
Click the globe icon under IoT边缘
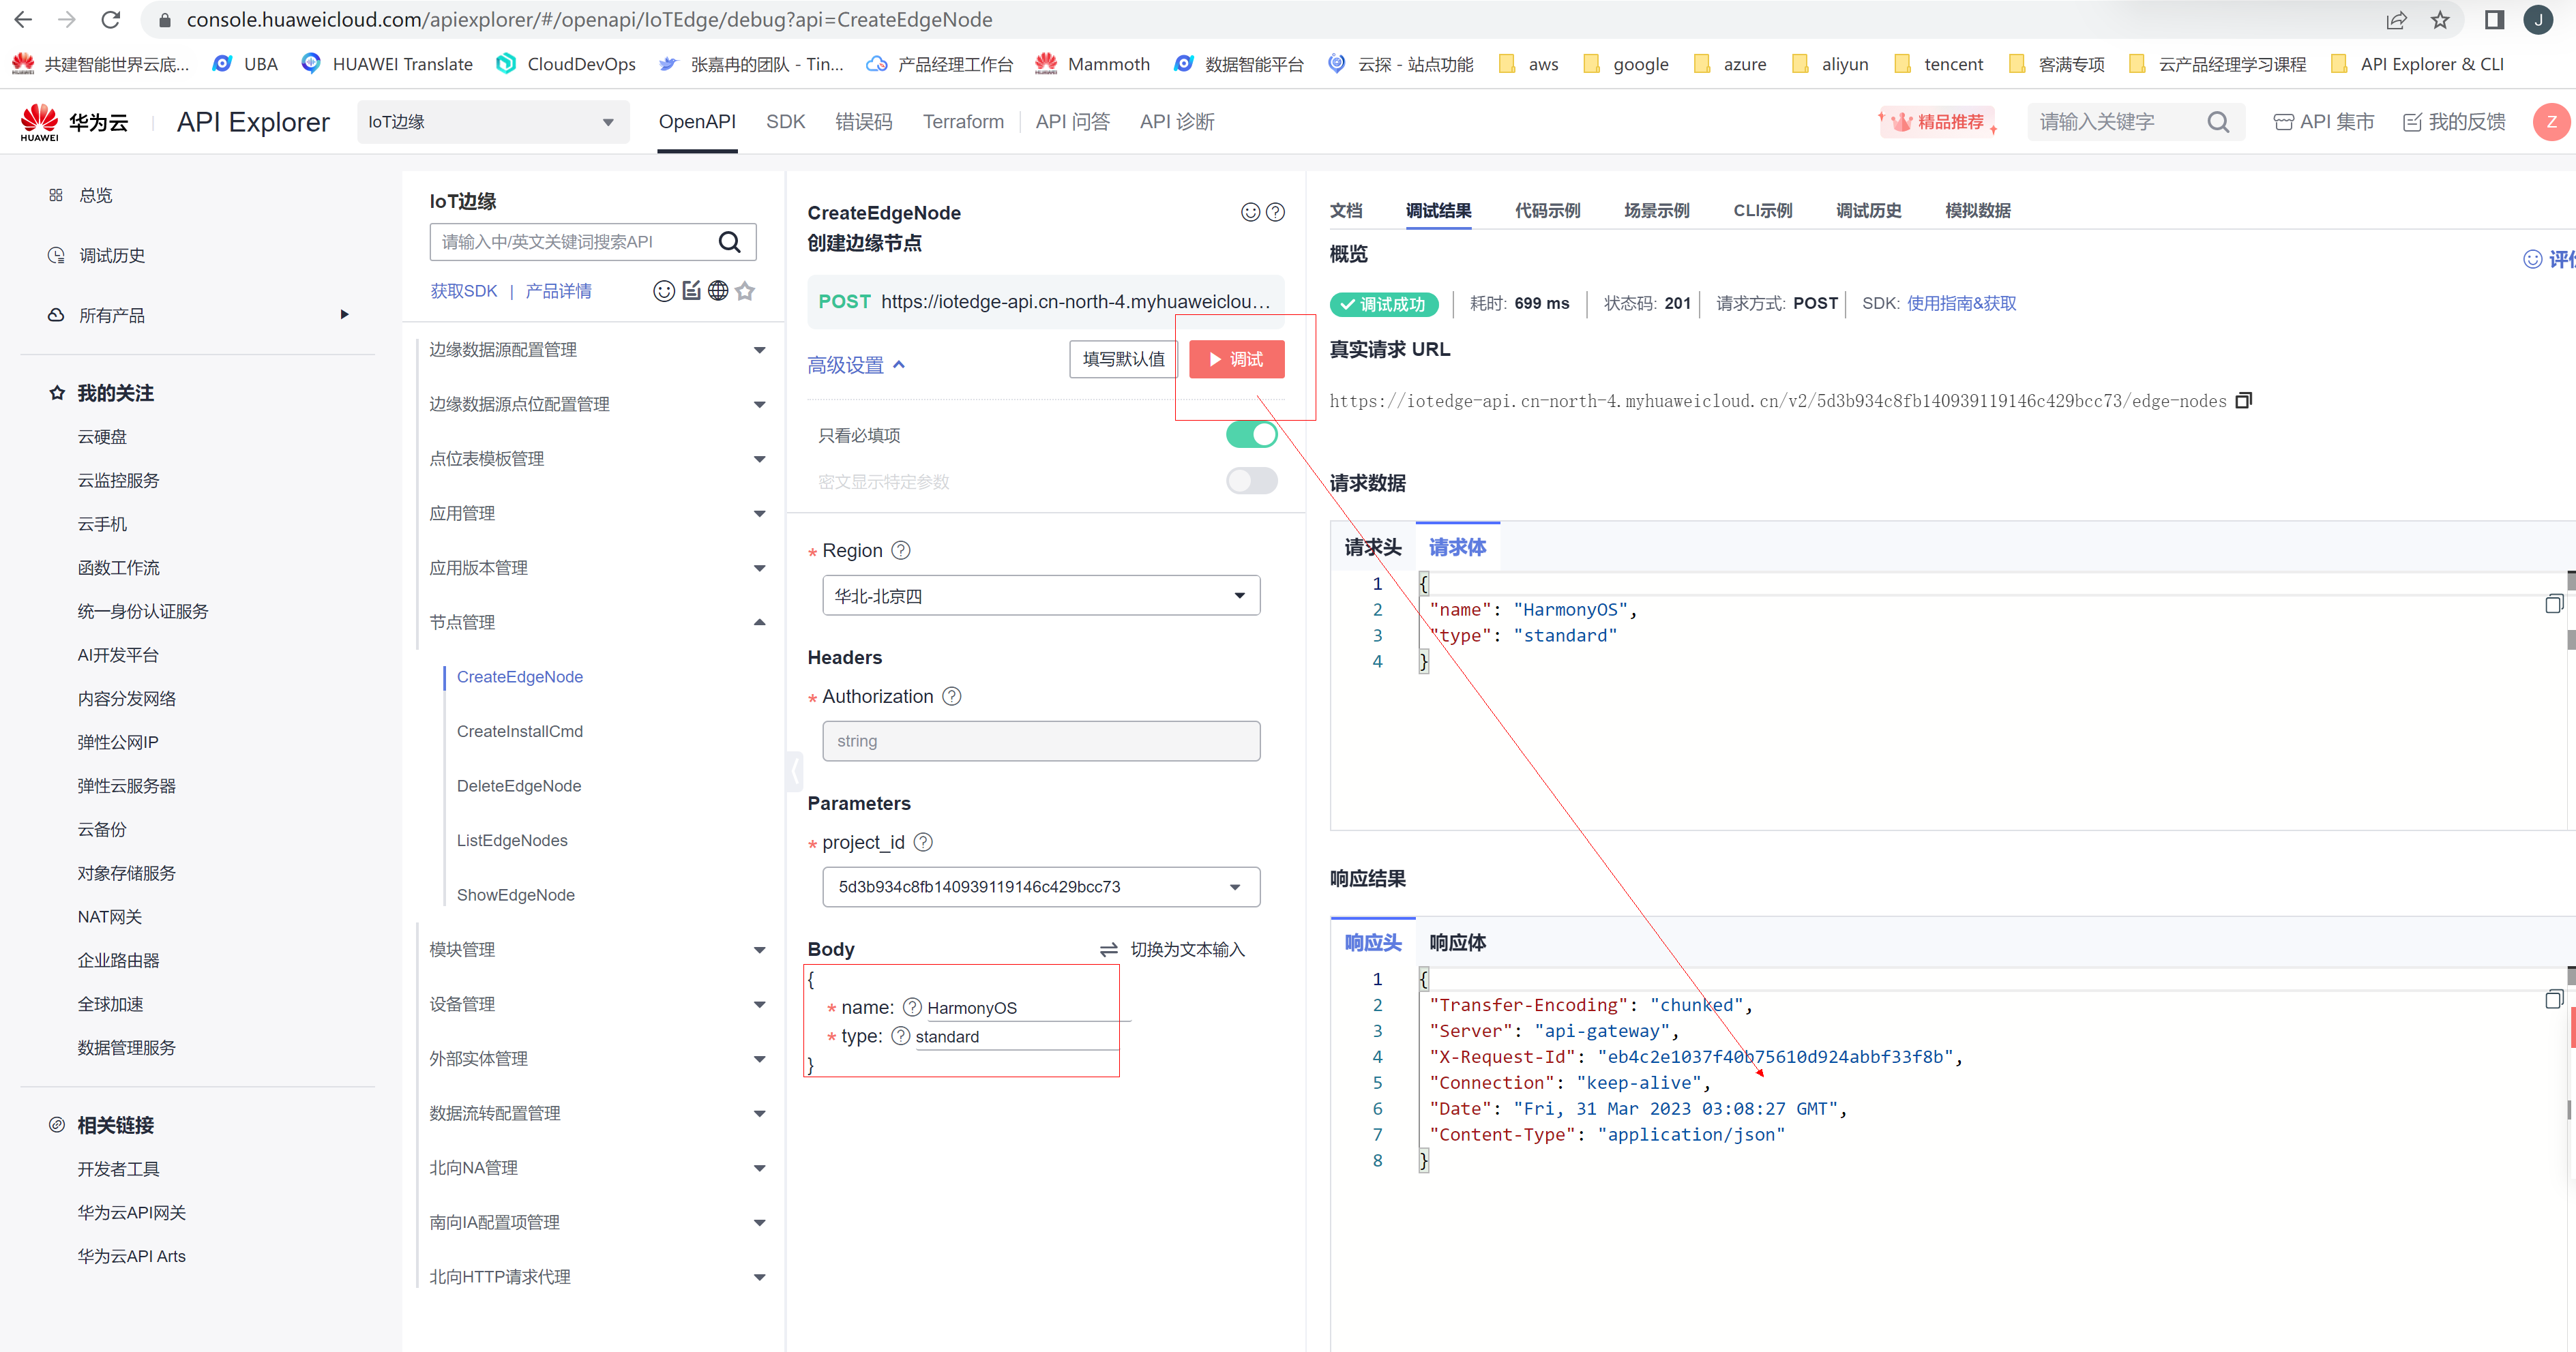click(x=717, y=291)
